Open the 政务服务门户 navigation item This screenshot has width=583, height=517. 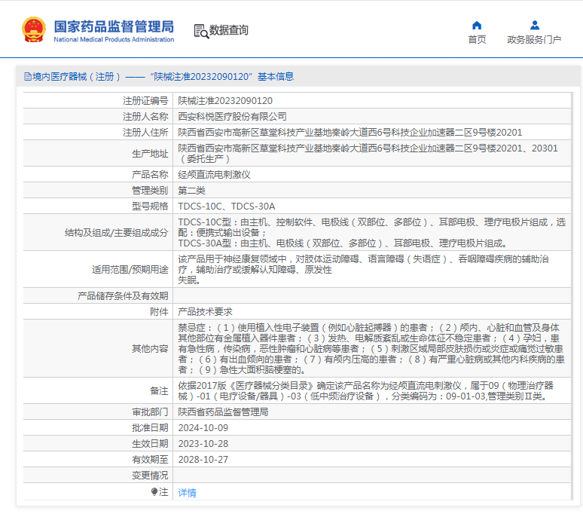pyautogui.click(x=534, y=40)
